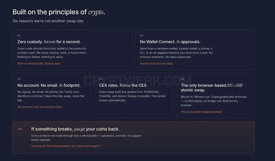Click the 'Your keys never leave your setup.' tagline
275x161 pixels.
pos(156,64)
